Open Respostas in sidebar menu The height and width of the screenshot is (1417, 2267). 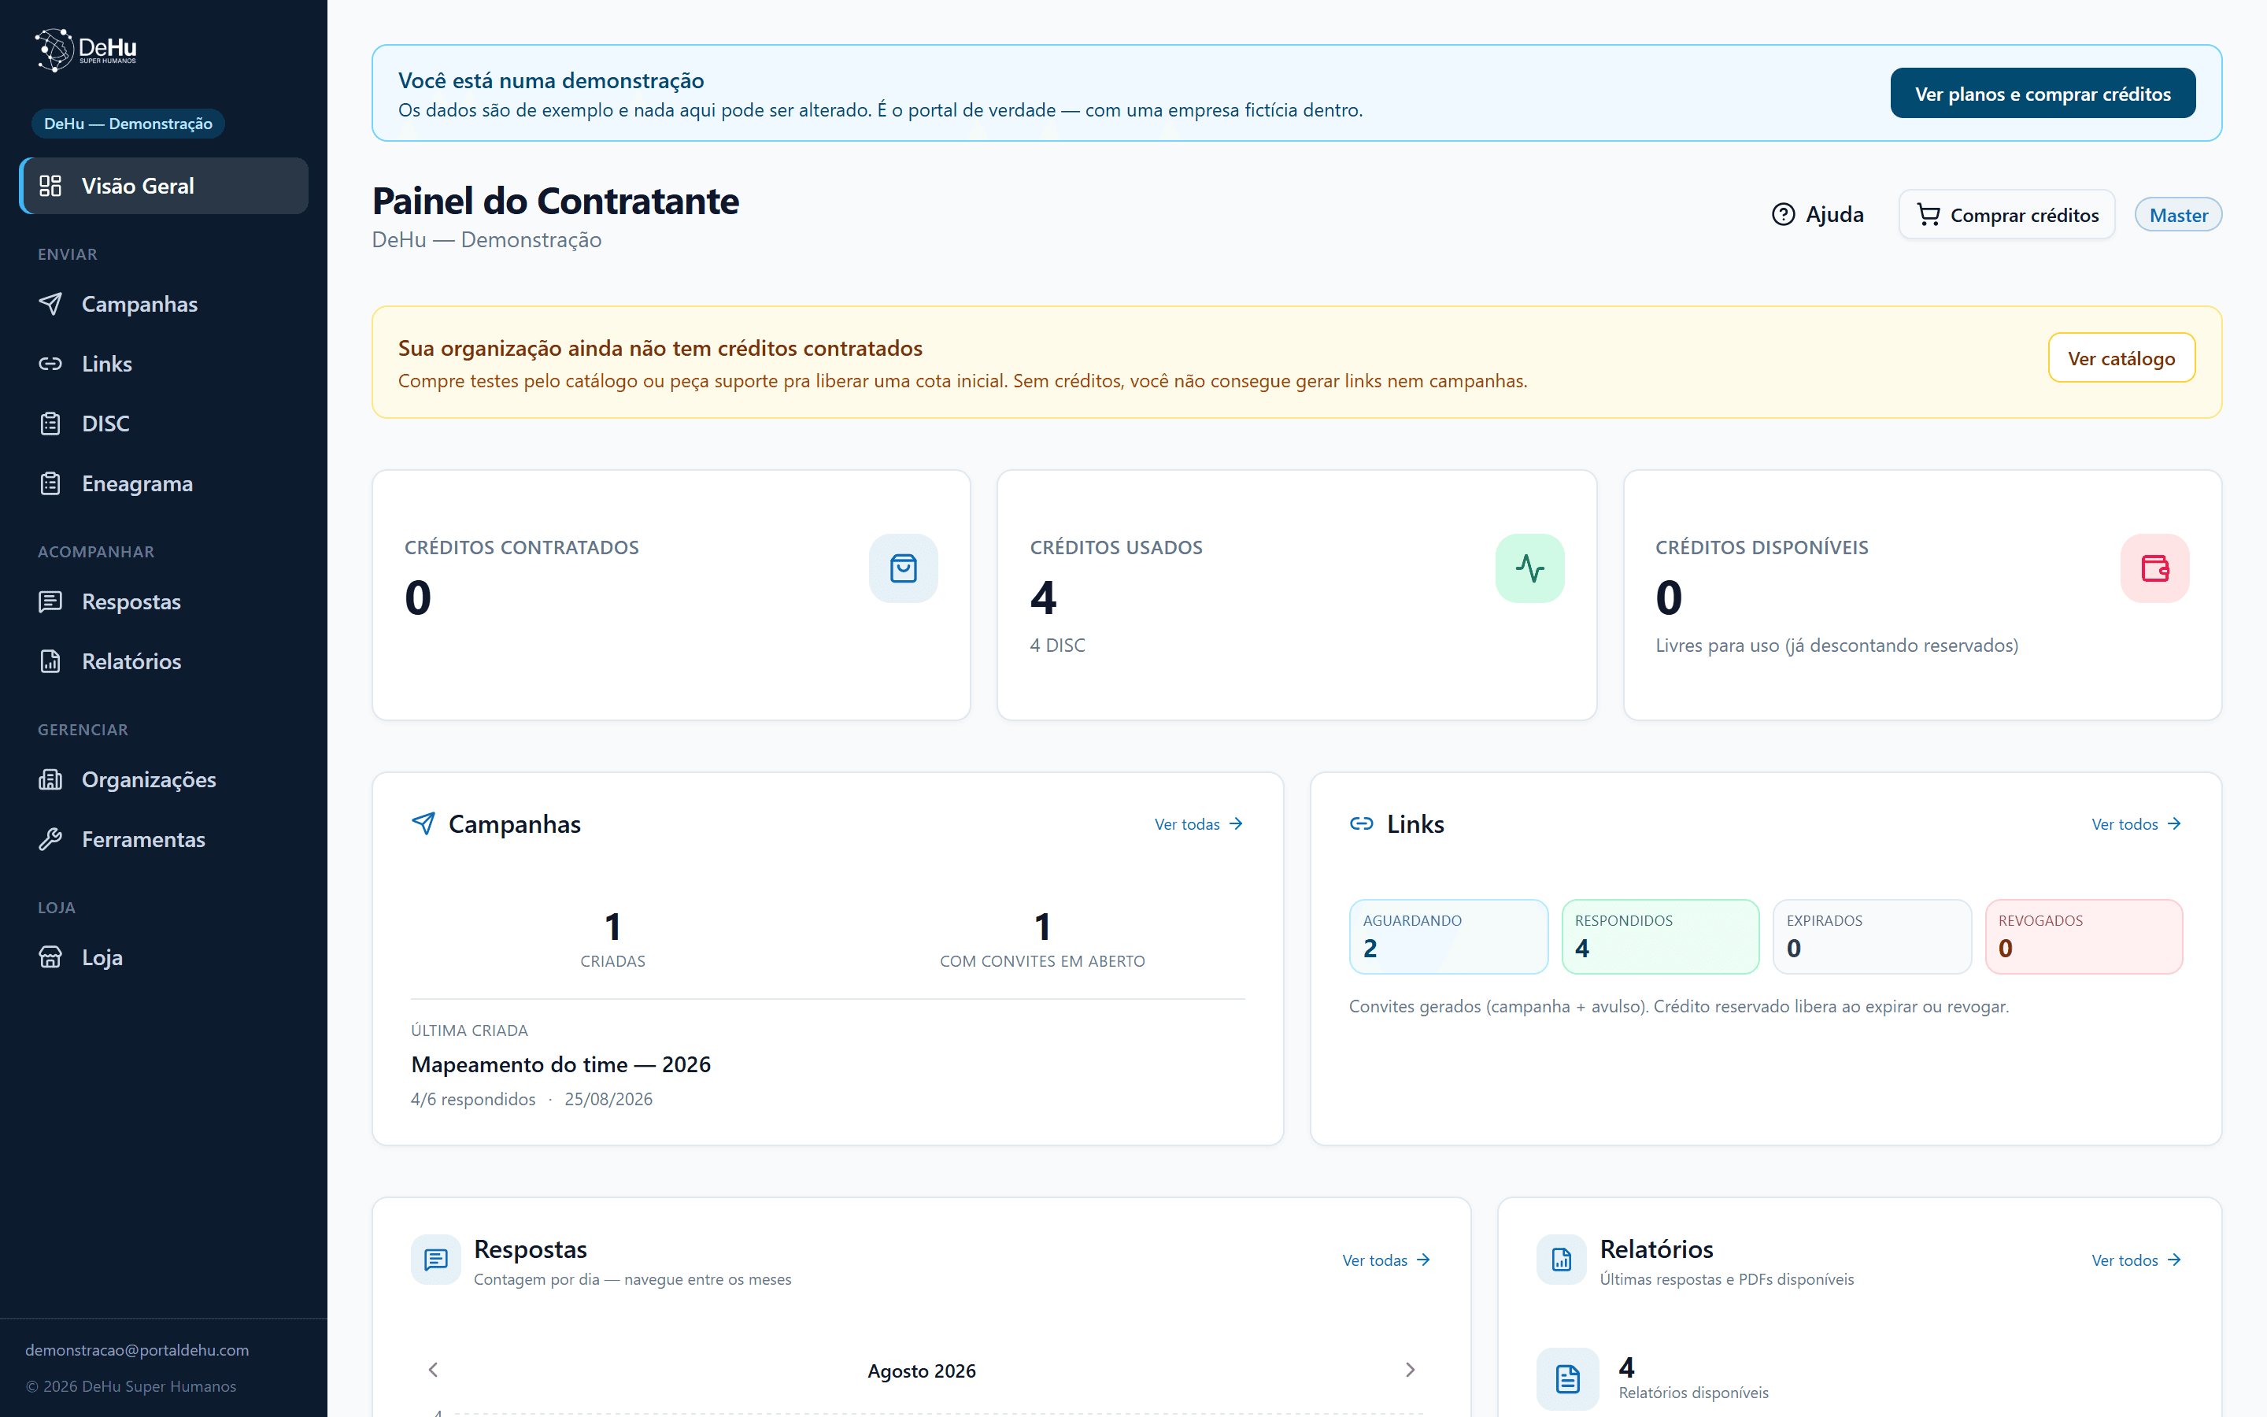point(164,601)
